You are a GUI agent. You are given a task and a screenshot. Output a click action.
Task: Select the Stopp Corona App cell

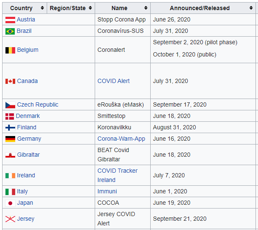coord(123,19)
